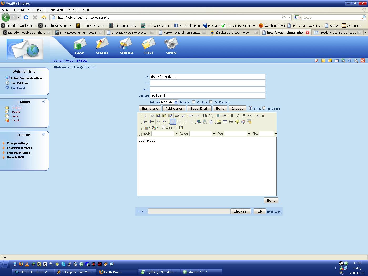Click the insert numbered list icon

146,122
